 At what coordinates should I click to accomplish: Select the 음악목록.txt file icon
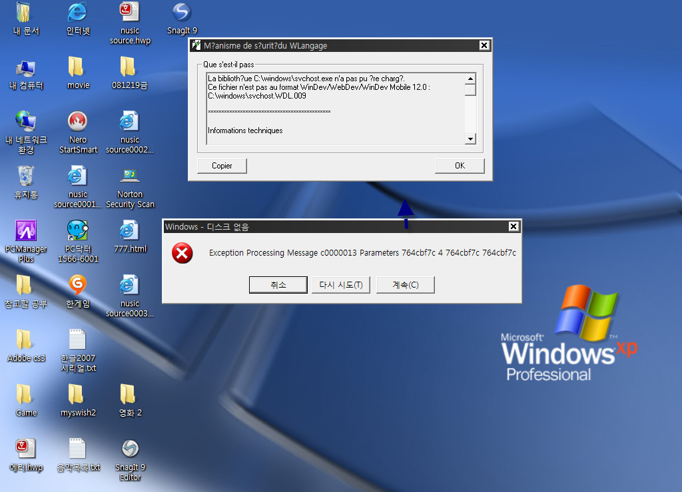click(x=77, y=449)
